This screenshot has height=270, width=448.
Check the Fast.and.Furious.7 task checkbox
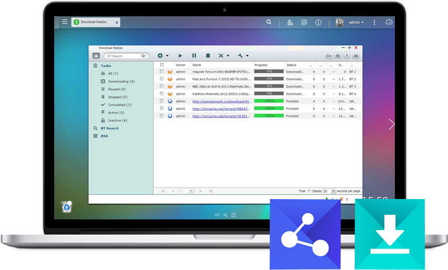coord(162,79)
